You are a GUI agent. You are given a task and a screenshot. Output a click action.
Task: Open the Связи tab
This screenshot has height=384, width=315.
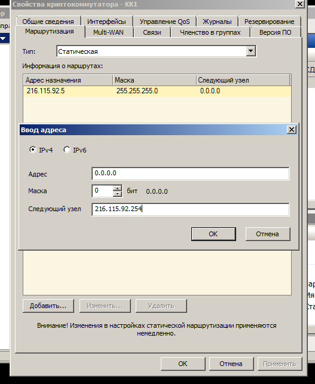152,32
